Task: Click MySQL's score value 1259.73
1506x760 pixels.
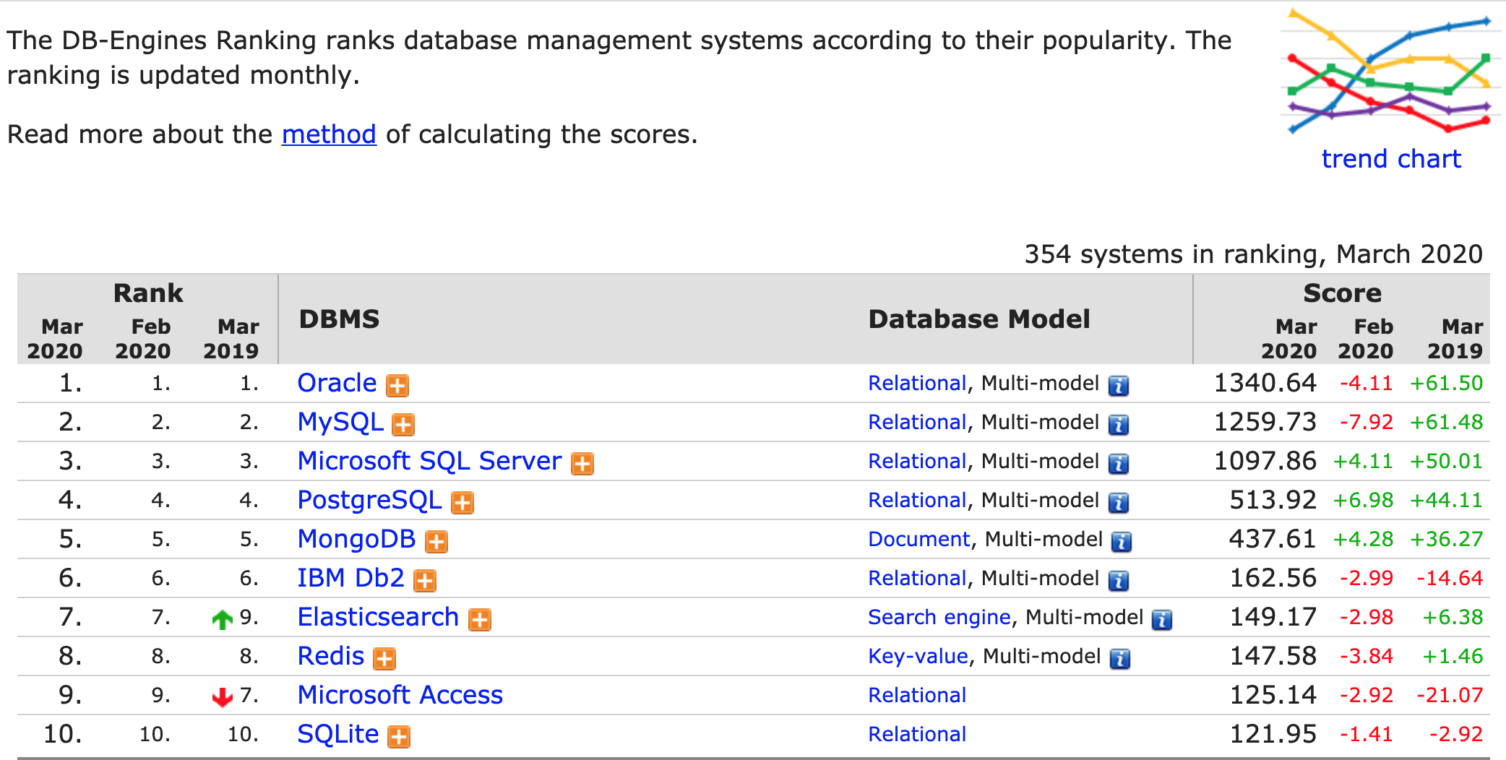Action: [x=1265, y=422]
